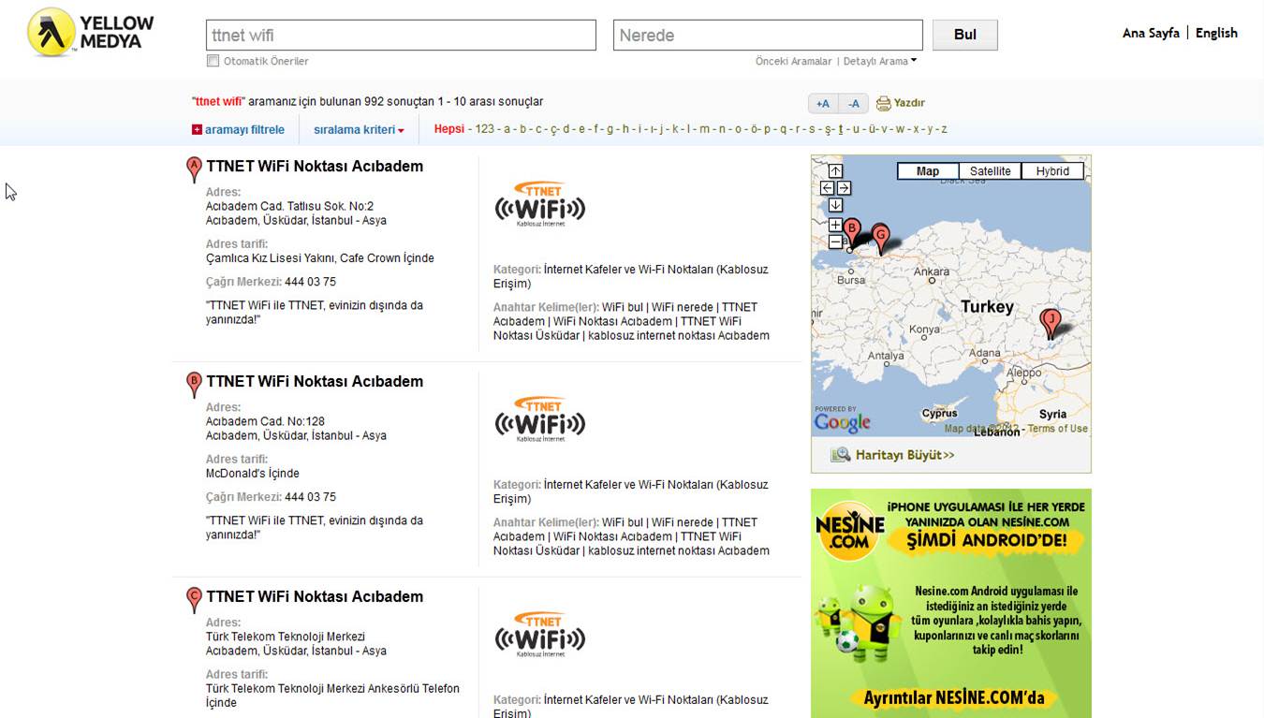Viewport: 1264px width, 718px height.
Task: Select Hepsi in the alphabet filter bar
Action: 448,129
